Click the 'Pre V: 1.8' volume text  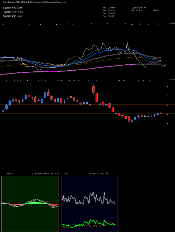pyautogui.click(x=136, y=11)
